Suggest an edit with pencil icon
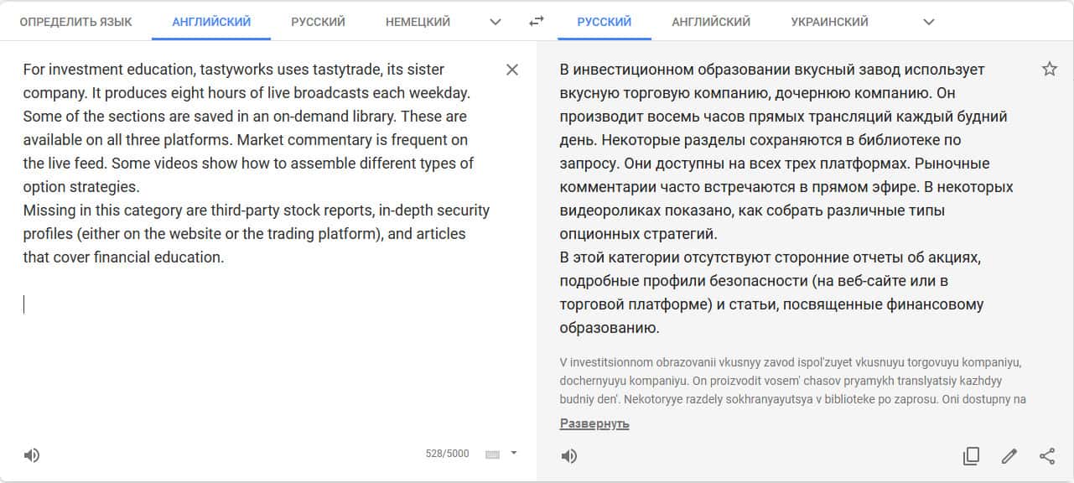 tap(1009, 456)
